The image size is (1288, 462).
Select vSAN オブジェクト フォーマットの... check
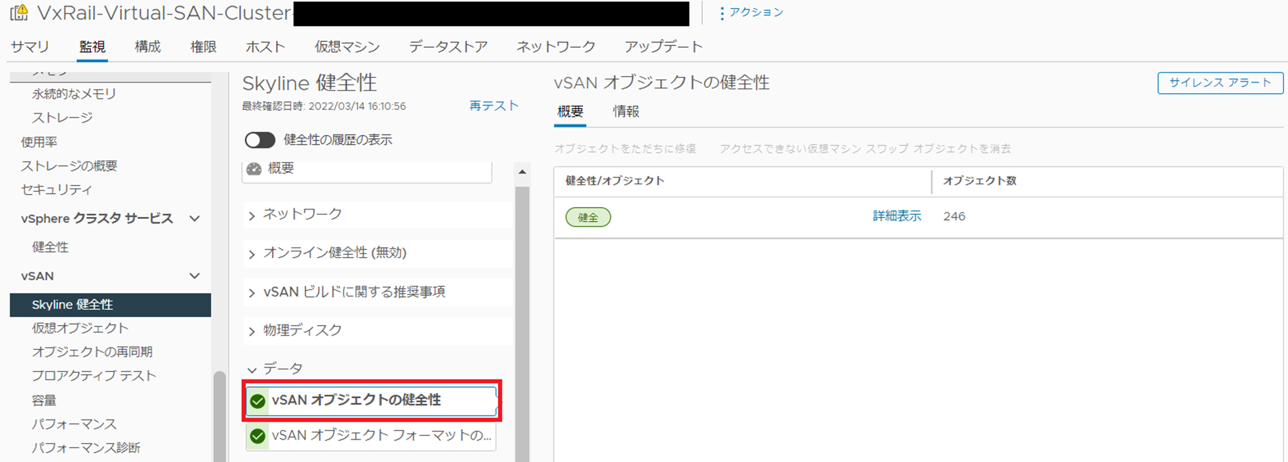(371, 436)
